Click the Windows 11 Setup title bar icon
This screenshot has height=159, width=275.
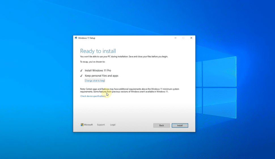[x=76, y=38]
